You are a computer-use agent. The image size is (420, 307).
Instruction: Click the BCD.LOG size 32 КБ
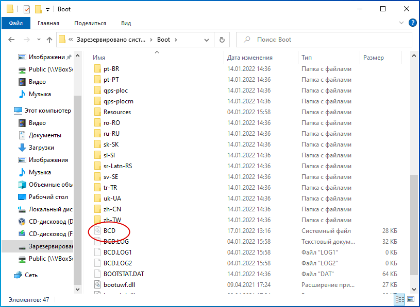(x=390, y=242)
